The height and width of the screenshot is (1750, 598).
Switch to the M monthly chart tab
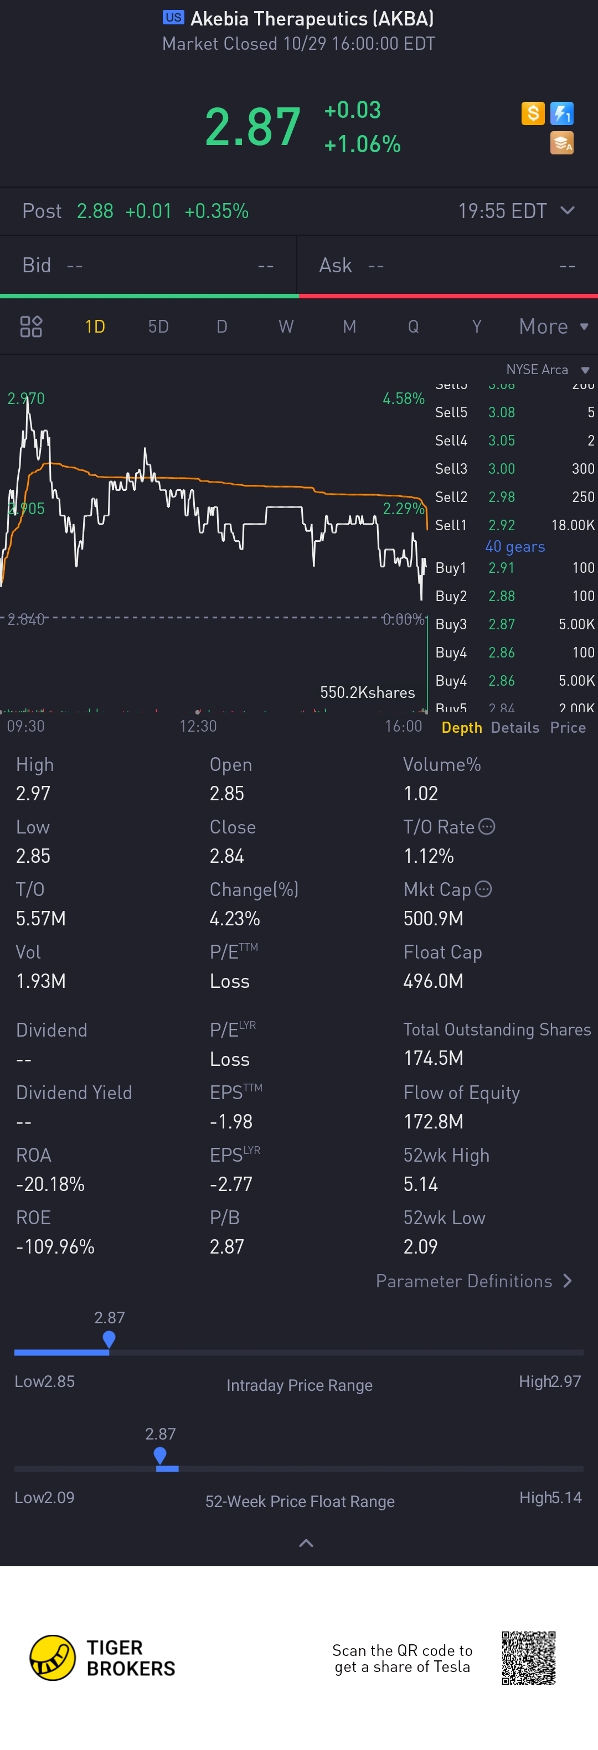pos(349,327)
